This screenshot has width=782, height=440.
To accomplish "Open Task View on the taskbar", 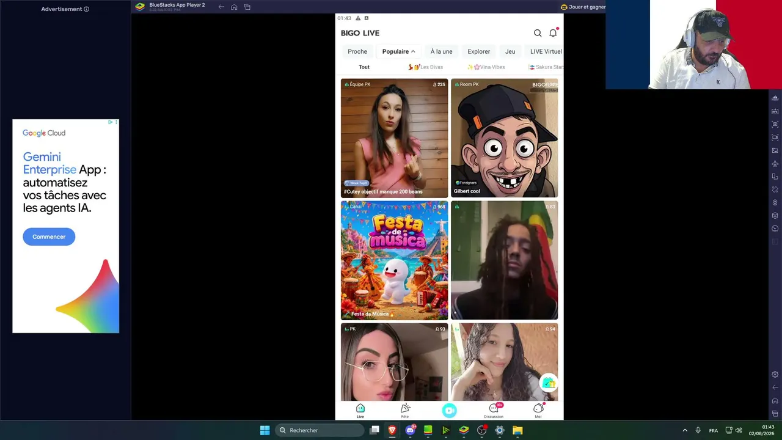I will [375, 430].
